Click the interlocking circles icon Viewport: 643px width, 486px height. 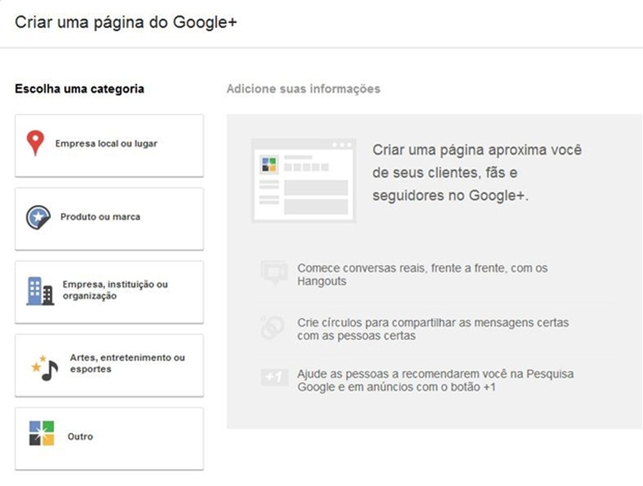point(272,327)
